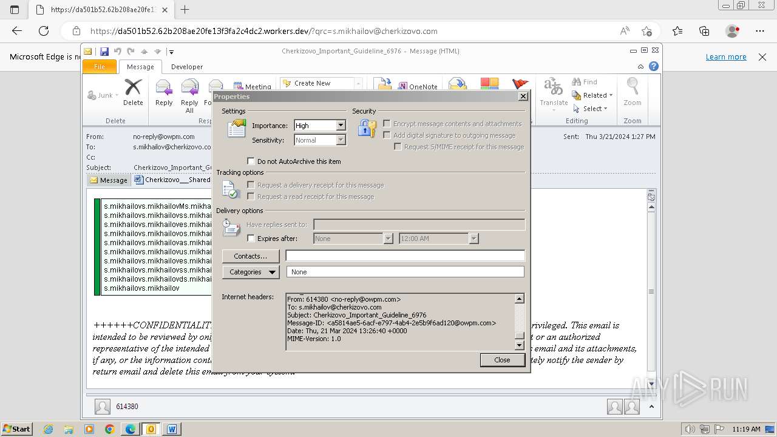Switch to the Message ribbon tab

click(x=140, y=67)
